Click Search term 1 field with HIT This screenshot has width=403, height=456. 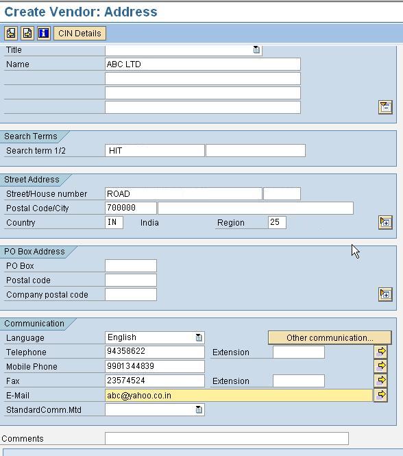(155, 150)
